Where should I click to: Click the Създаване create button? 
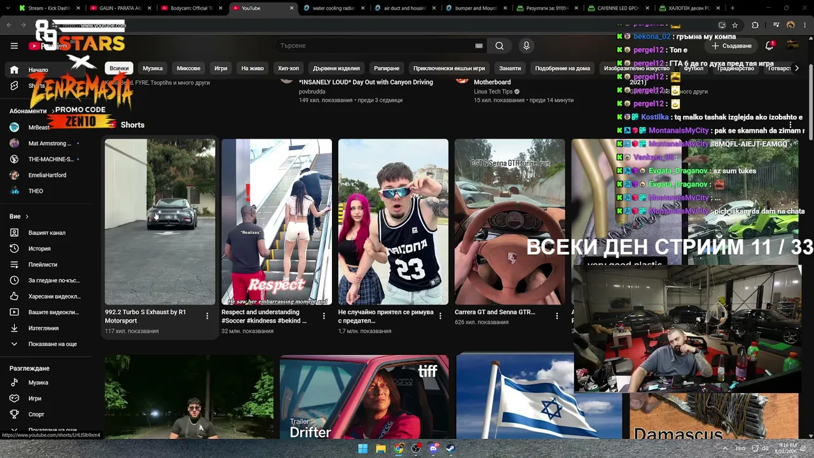pyautogui.click(x=732, y=46)
